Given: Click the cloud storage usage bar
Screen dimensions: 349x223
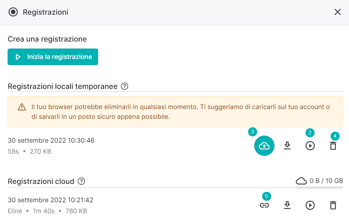Looking at the screenshot, I should (319, 188).
